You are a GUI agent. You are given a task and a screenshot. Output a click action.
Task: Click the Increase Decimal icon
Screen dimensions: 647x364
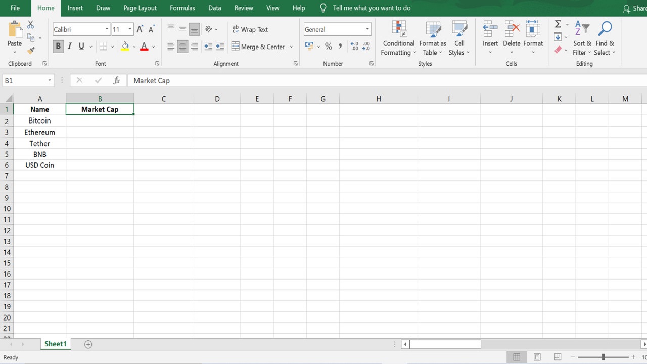click(x=354, y=47)
